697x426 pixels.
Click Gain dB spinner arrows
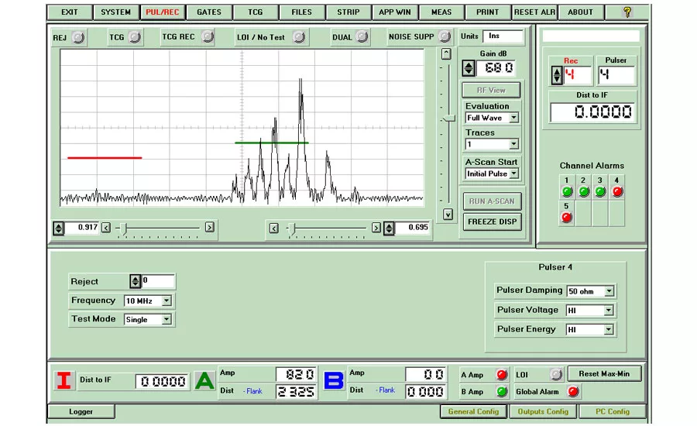coord(469,68)
